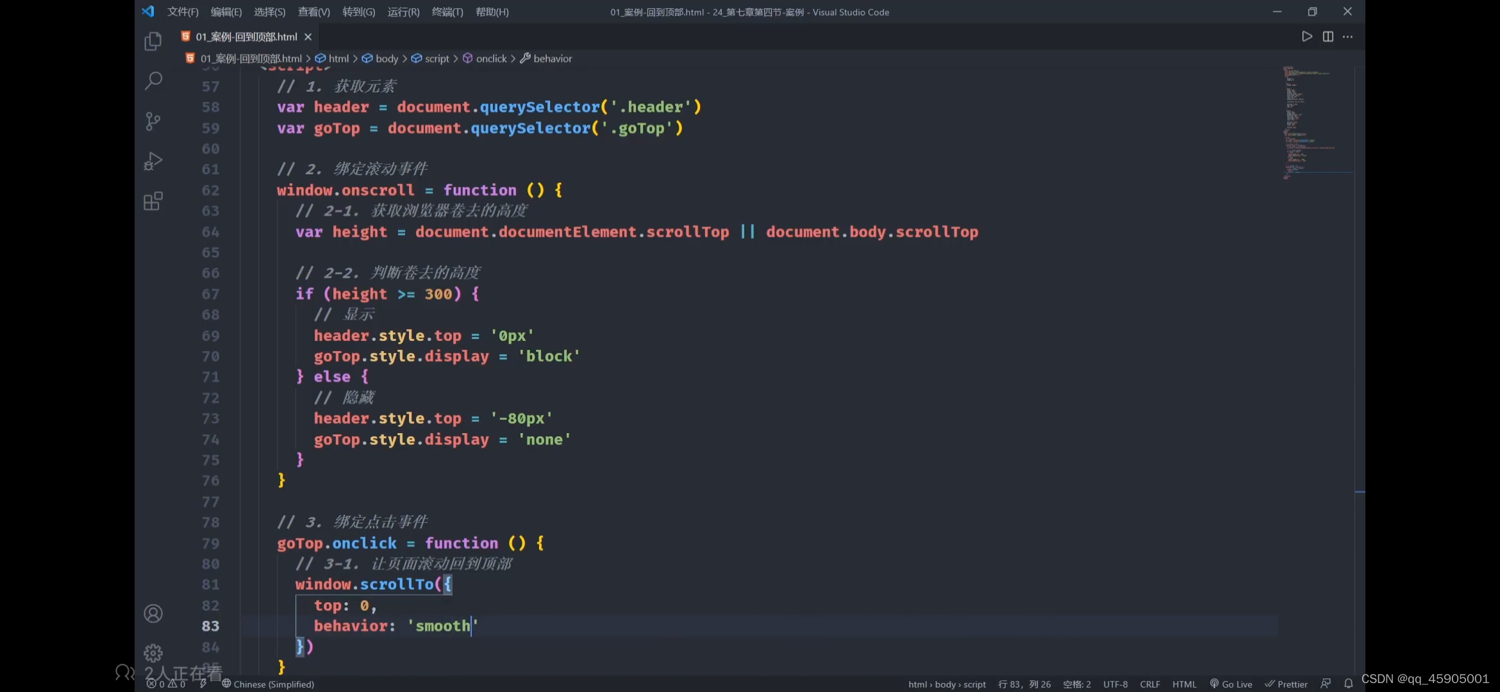Click Prettier formatter status item

pyautogui.click(x=1286, y=684)
